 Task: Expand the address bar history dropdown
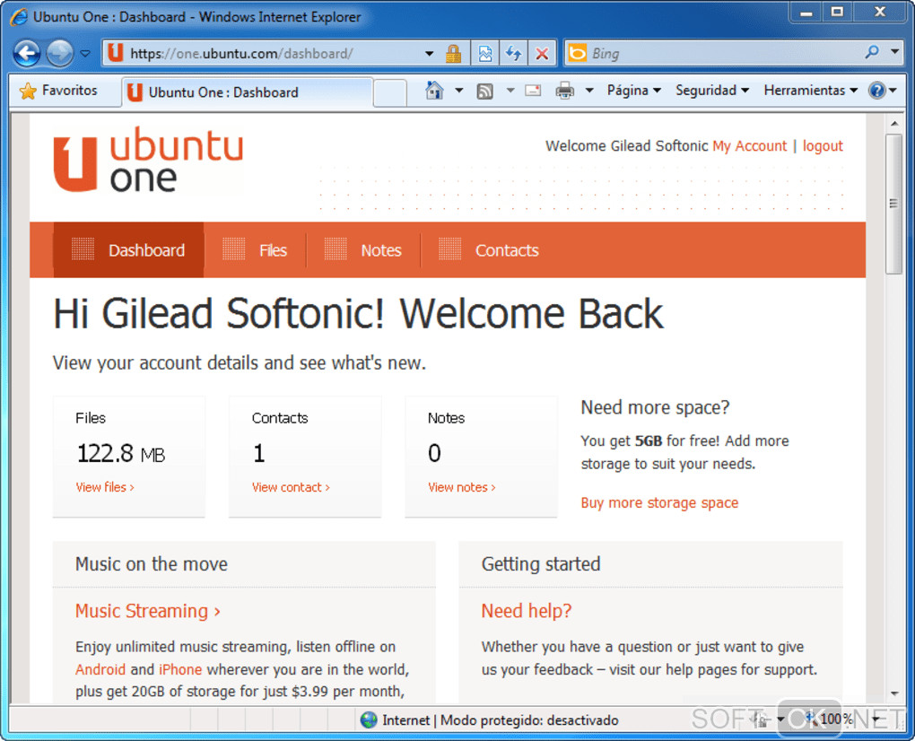(430, 54)
